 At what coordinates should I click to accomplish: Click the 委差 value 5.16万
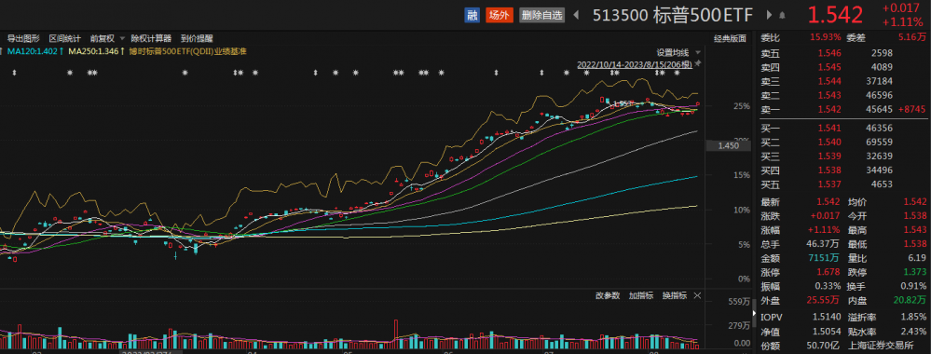[x=911, y=37]
